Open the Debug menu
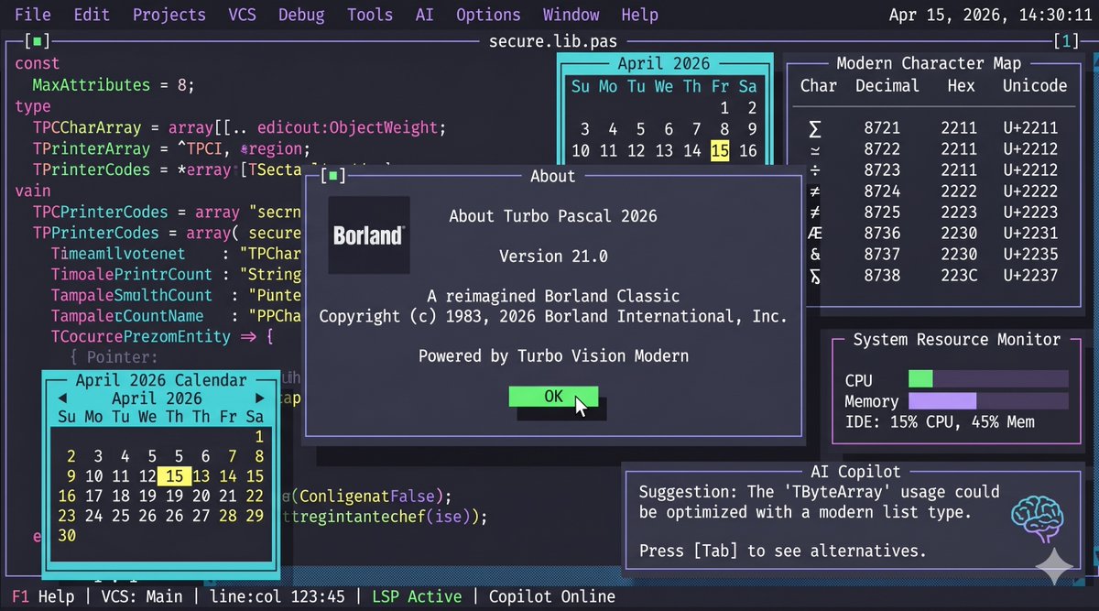 coord(301,15)
